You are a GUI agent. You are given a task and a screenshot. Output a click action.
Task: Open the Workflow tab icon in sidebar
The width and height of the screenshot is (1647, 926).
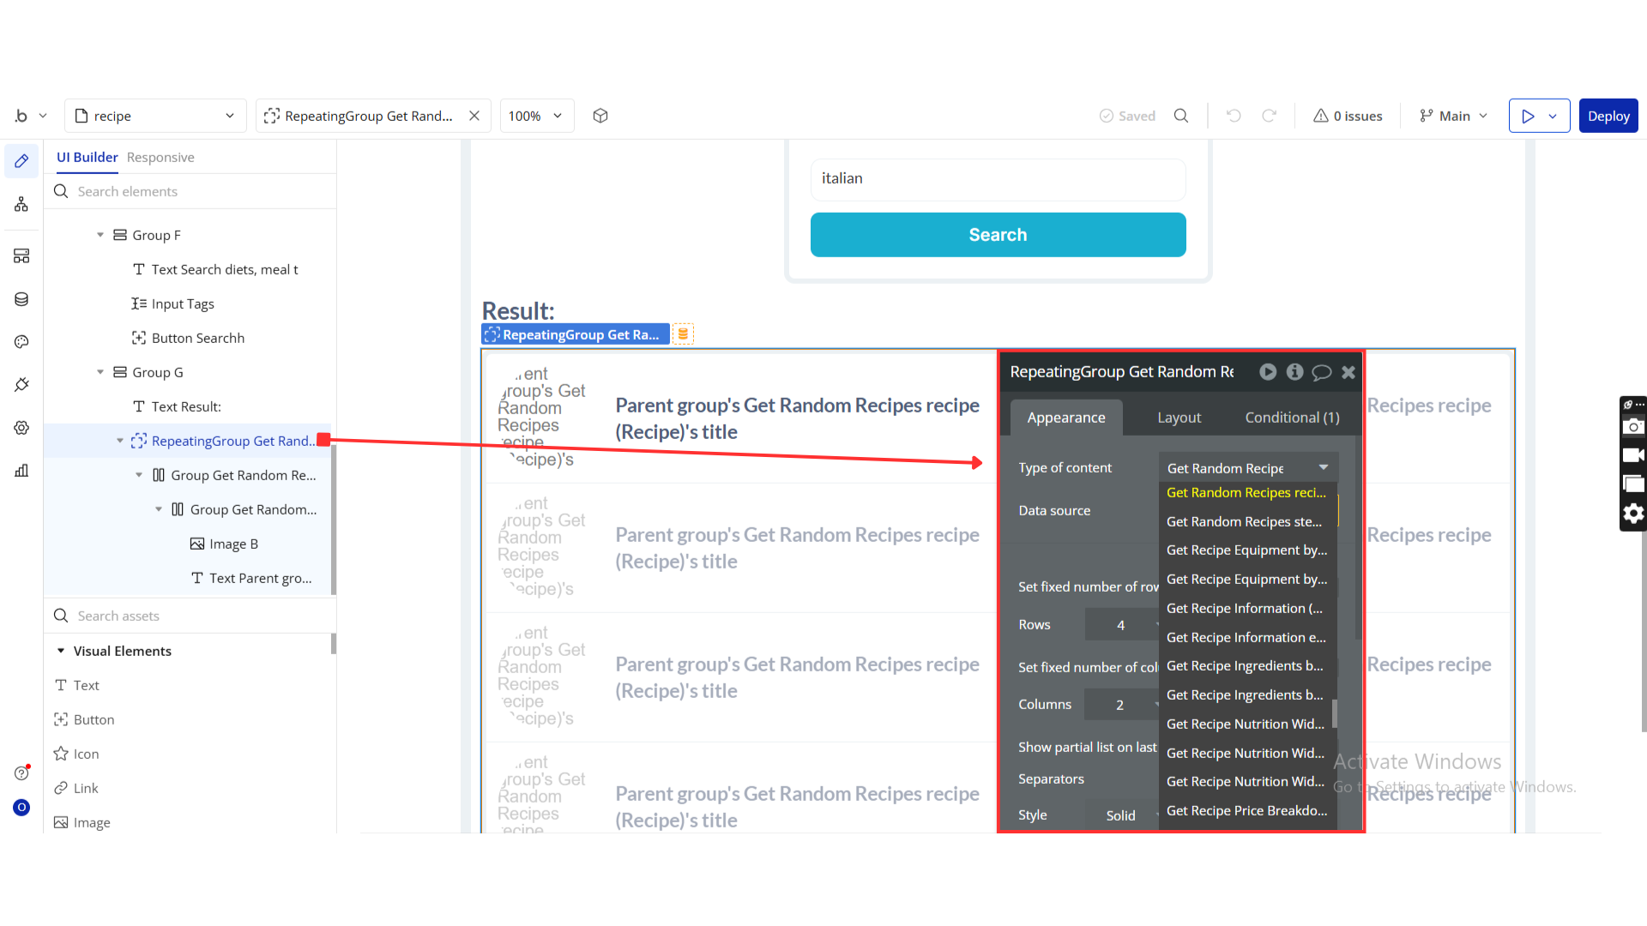21,204
